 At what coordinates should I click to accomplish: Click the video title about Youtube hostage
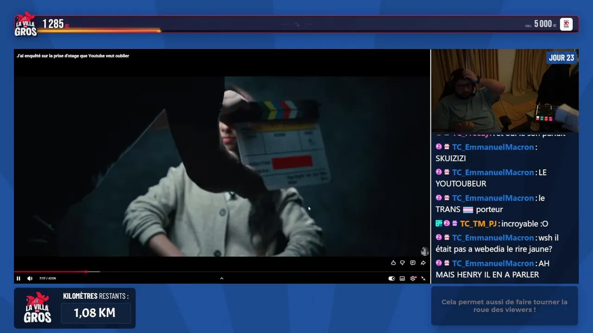click(73, 56)
